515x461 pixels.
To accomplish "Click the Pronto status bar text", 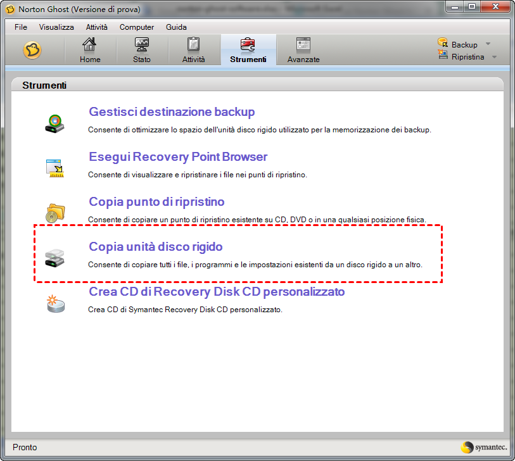I will [x=25, y=447].
